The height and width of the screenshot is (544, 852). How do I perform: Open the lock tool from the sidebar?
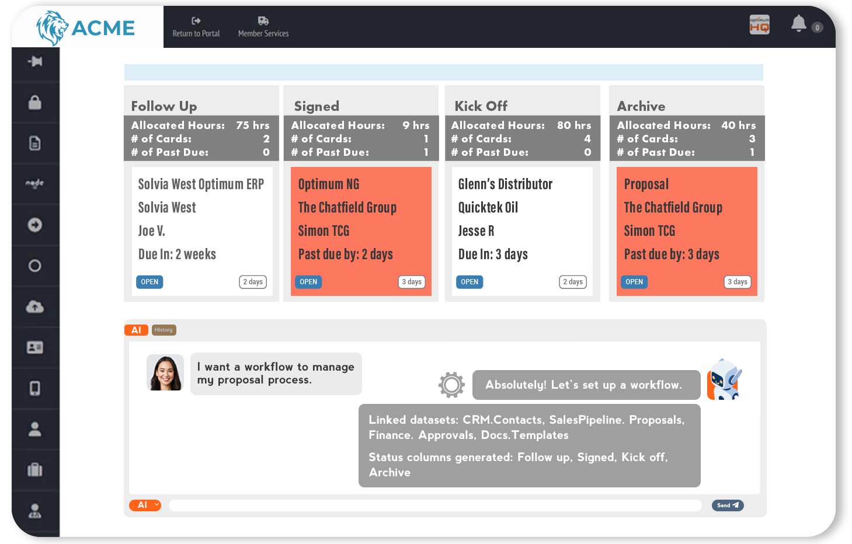(x=34, y=102)
